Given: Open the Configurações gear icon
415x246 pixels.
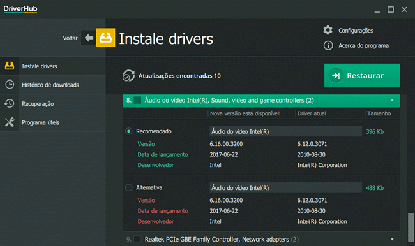Looking at the screenshot, I should (328, 30).
